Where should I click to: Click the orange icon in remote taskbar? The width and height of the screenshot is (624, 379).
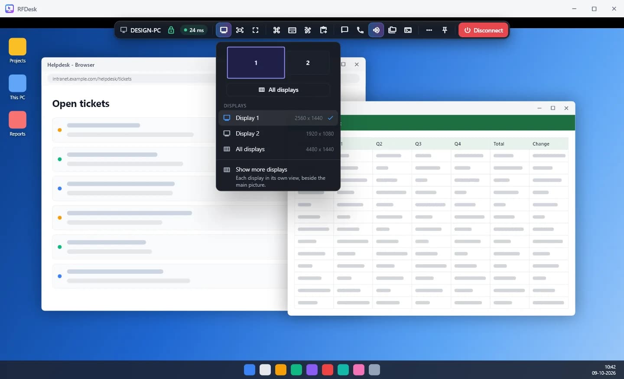point(281,369)
